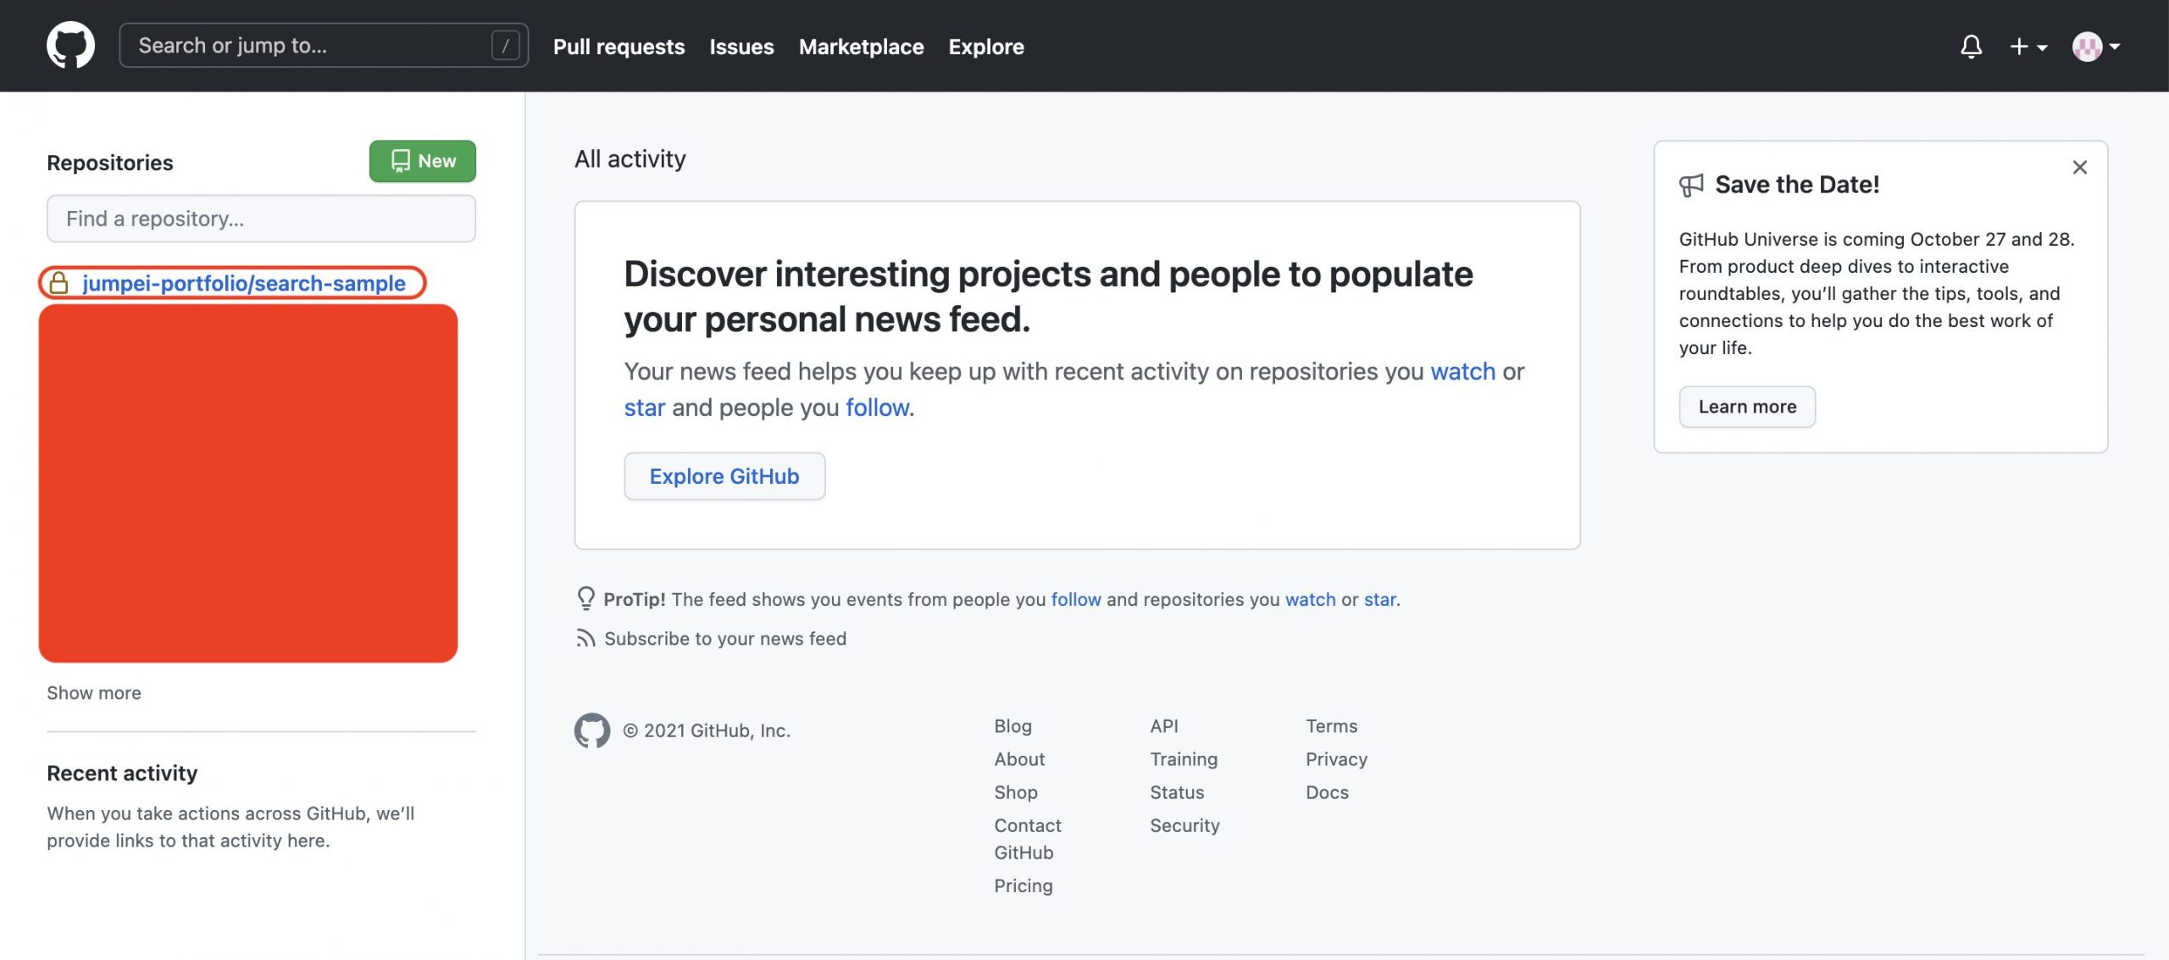Screen dimensions: 2169x960
Task: Subscribe to your news feed
Action: click(x=725, y=638)
